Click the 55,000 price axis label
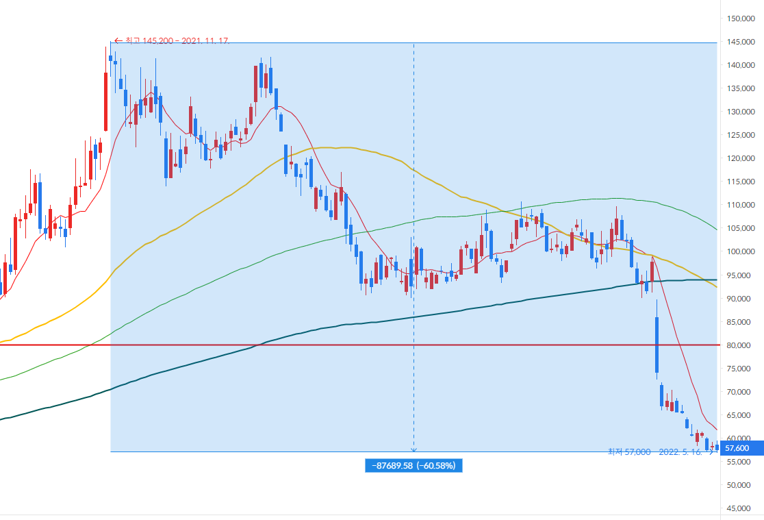 pos(739,462)
